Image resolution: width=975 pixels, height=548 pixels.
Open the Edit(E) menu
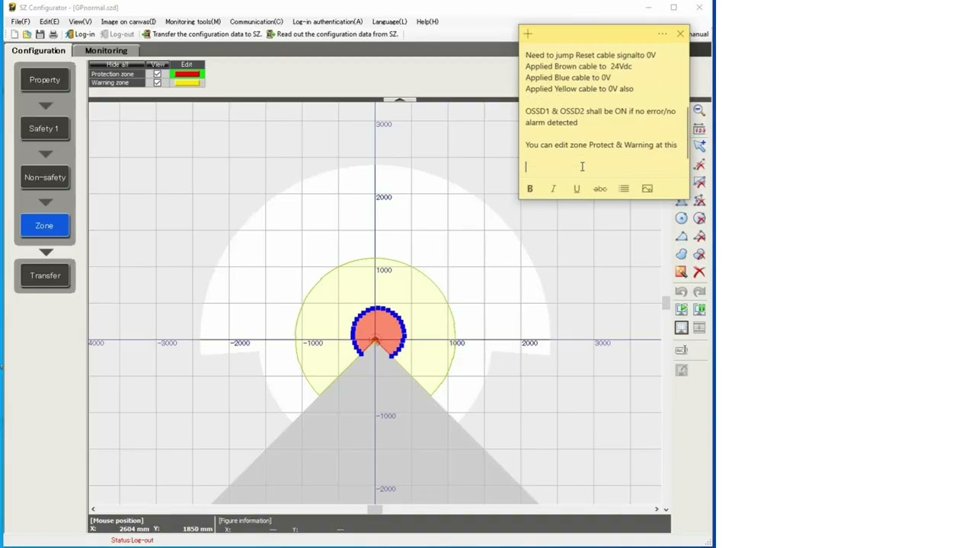tap(49, 21)
